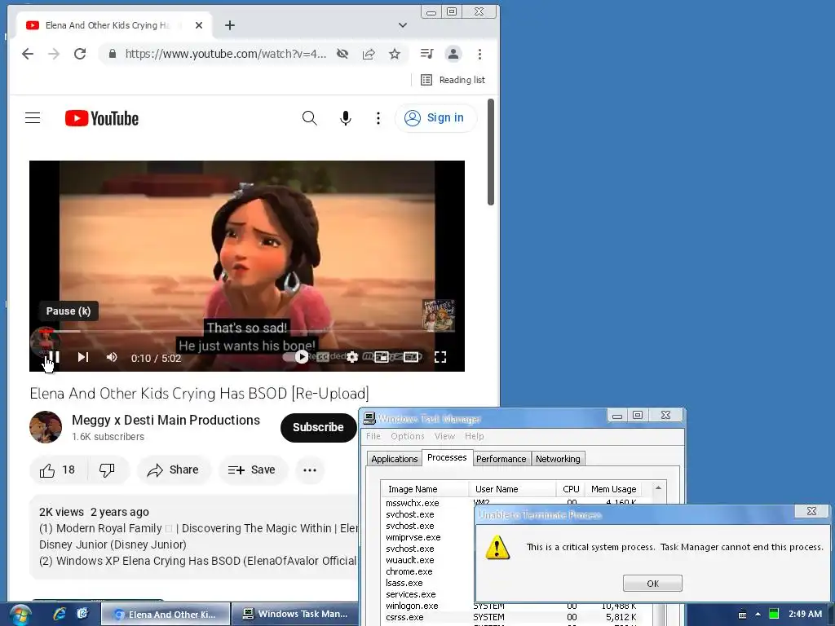Viewport: 835px width, 626px height.
Task: Close the Unable to Terminate Process dialog
Action: point(811,511)
